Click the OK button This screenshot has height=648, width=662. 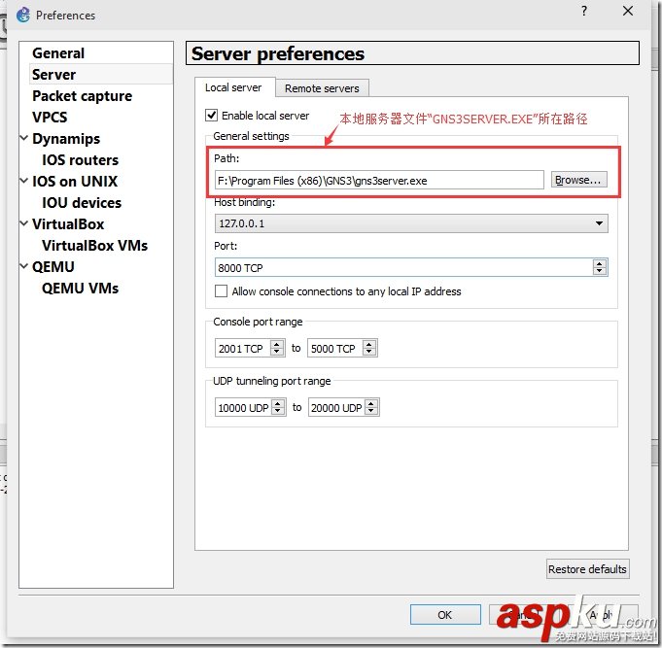tap(445, 615)
